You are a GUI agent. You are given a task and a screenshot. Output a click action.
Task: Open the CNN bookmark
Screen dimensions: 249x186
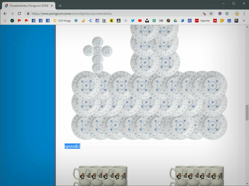tap(215, 21)
